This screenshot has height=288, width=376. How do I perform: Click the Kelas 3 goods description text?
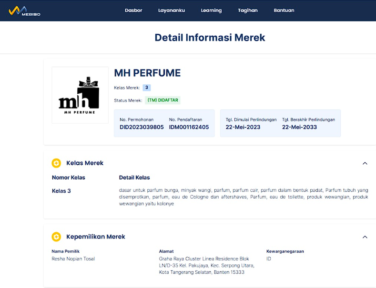244,197
